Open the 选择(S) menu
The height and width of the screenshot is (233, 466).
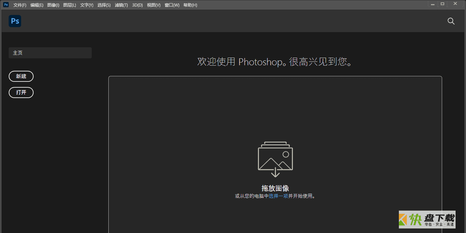(104, 5)
